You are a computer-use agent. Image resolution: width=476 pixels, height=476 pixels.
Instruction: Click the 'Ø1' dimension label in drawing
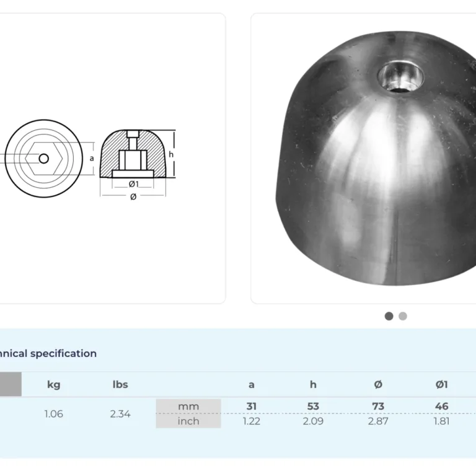point(133,184)
